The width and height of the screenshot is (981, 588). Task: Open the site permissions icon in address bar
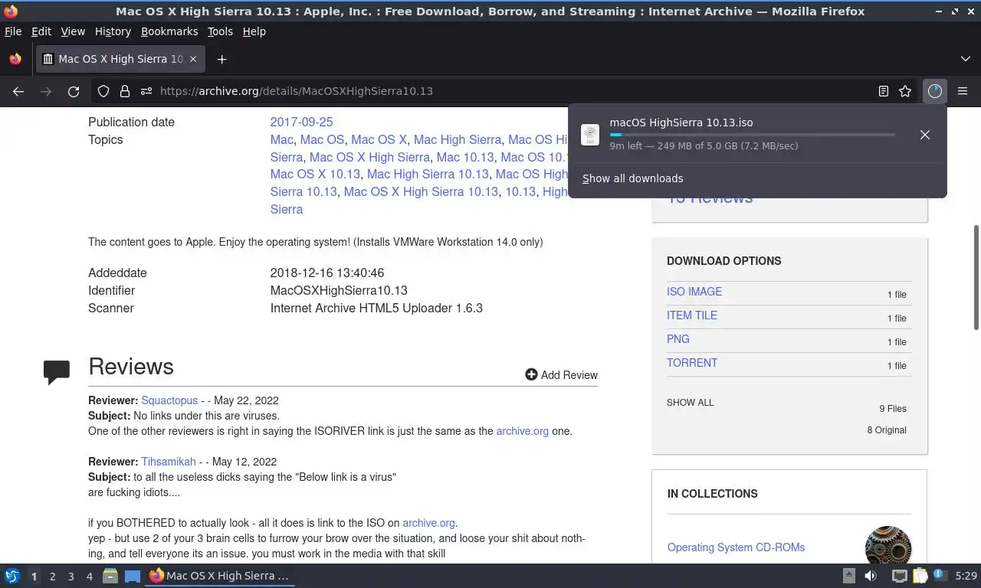146,91
